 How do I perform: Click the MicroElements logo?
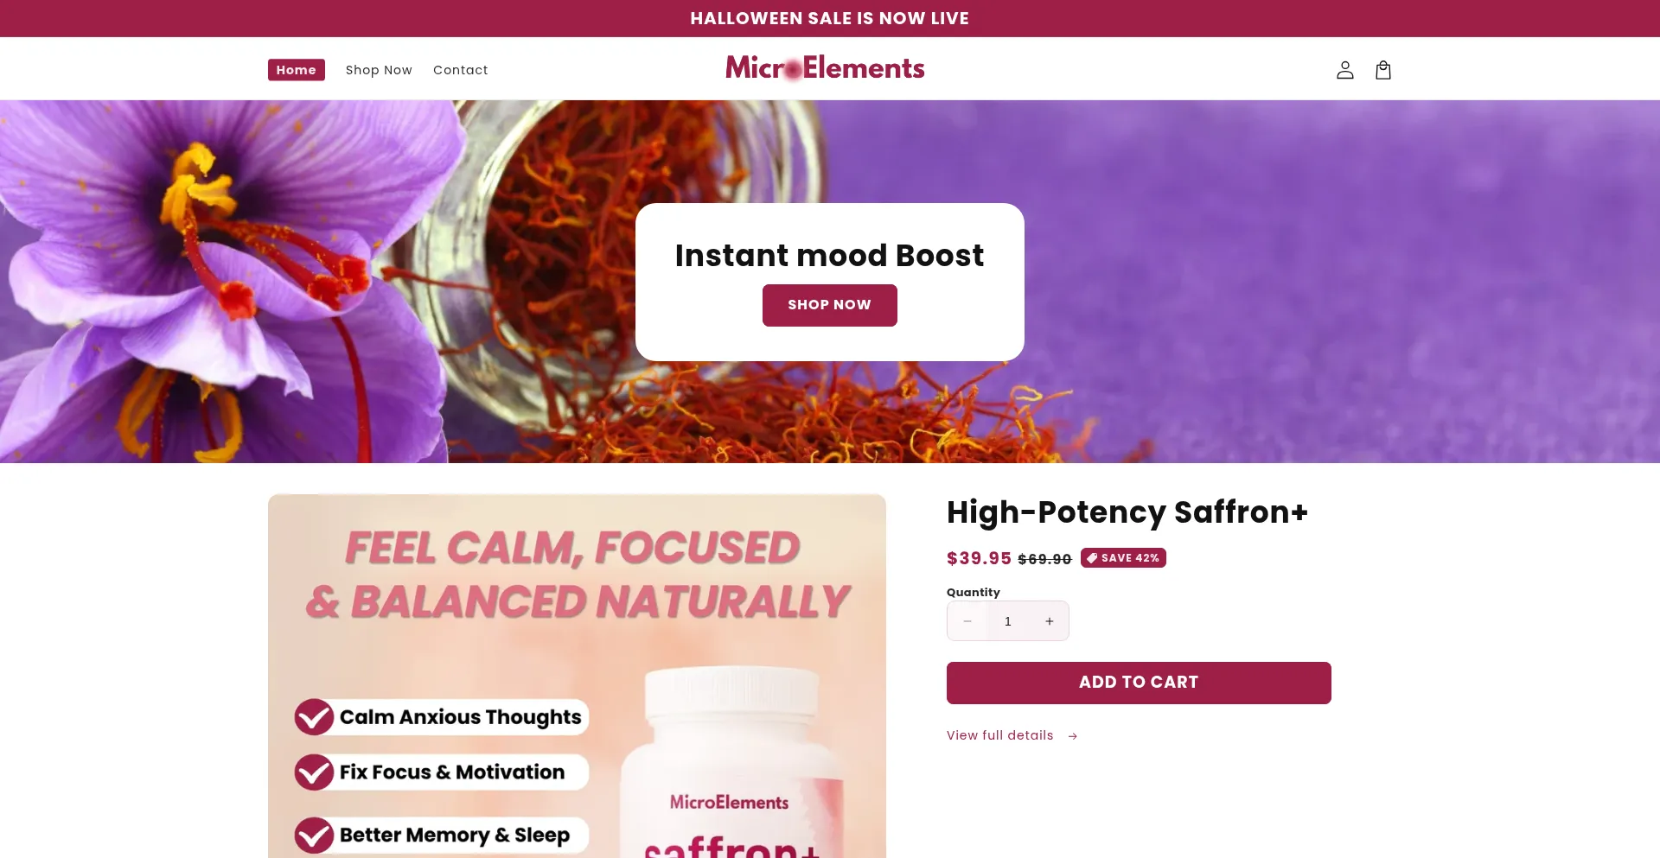click(x=825, y=68)
